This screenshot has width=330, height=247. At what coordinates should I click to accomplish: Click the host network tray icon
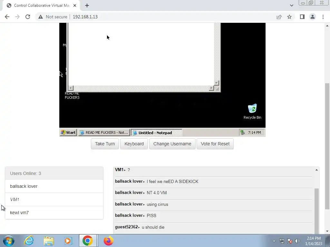(282, 241)
